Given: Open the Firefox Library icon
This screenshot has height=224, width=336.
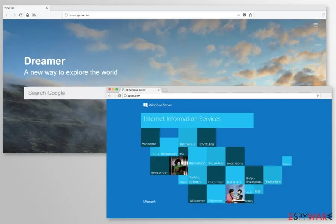Looking at the screenshot, I should (34, 15).
